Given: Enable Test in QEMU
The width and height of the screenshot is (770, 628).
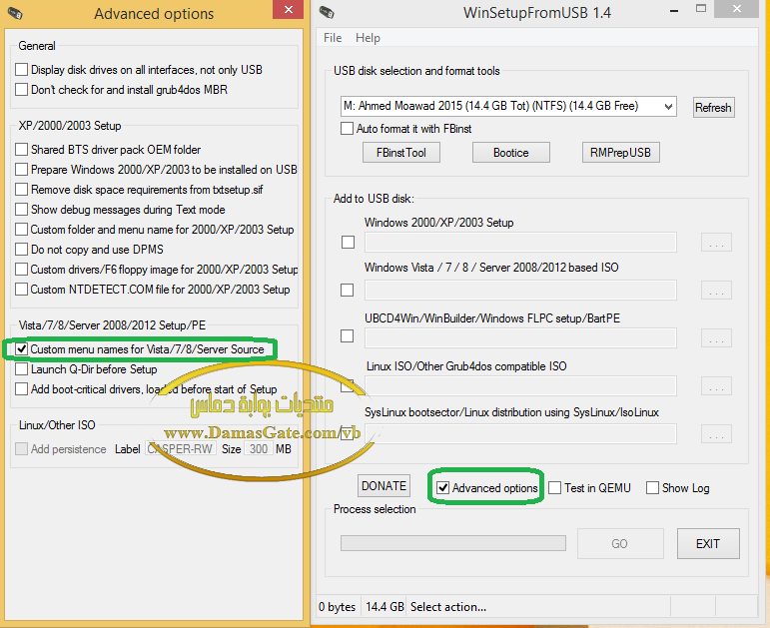Looking at the screenshot, I should click(x=555, y=488).
